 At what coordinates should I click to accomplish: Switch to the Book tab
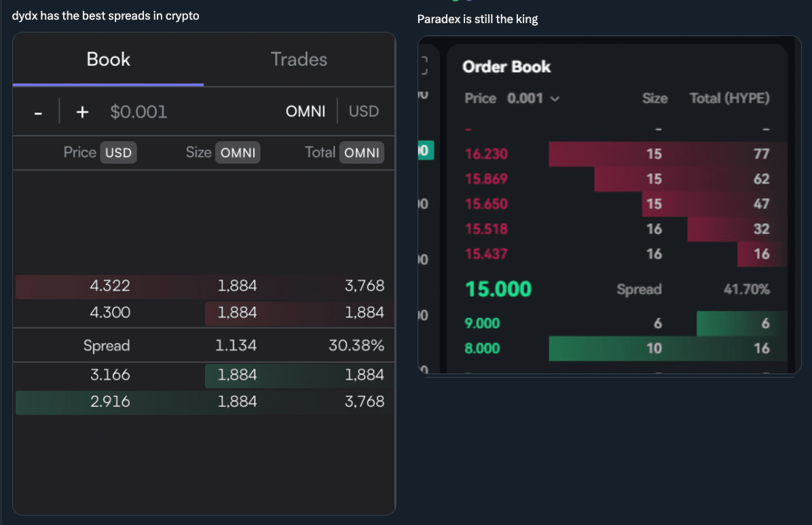point(108,59)
